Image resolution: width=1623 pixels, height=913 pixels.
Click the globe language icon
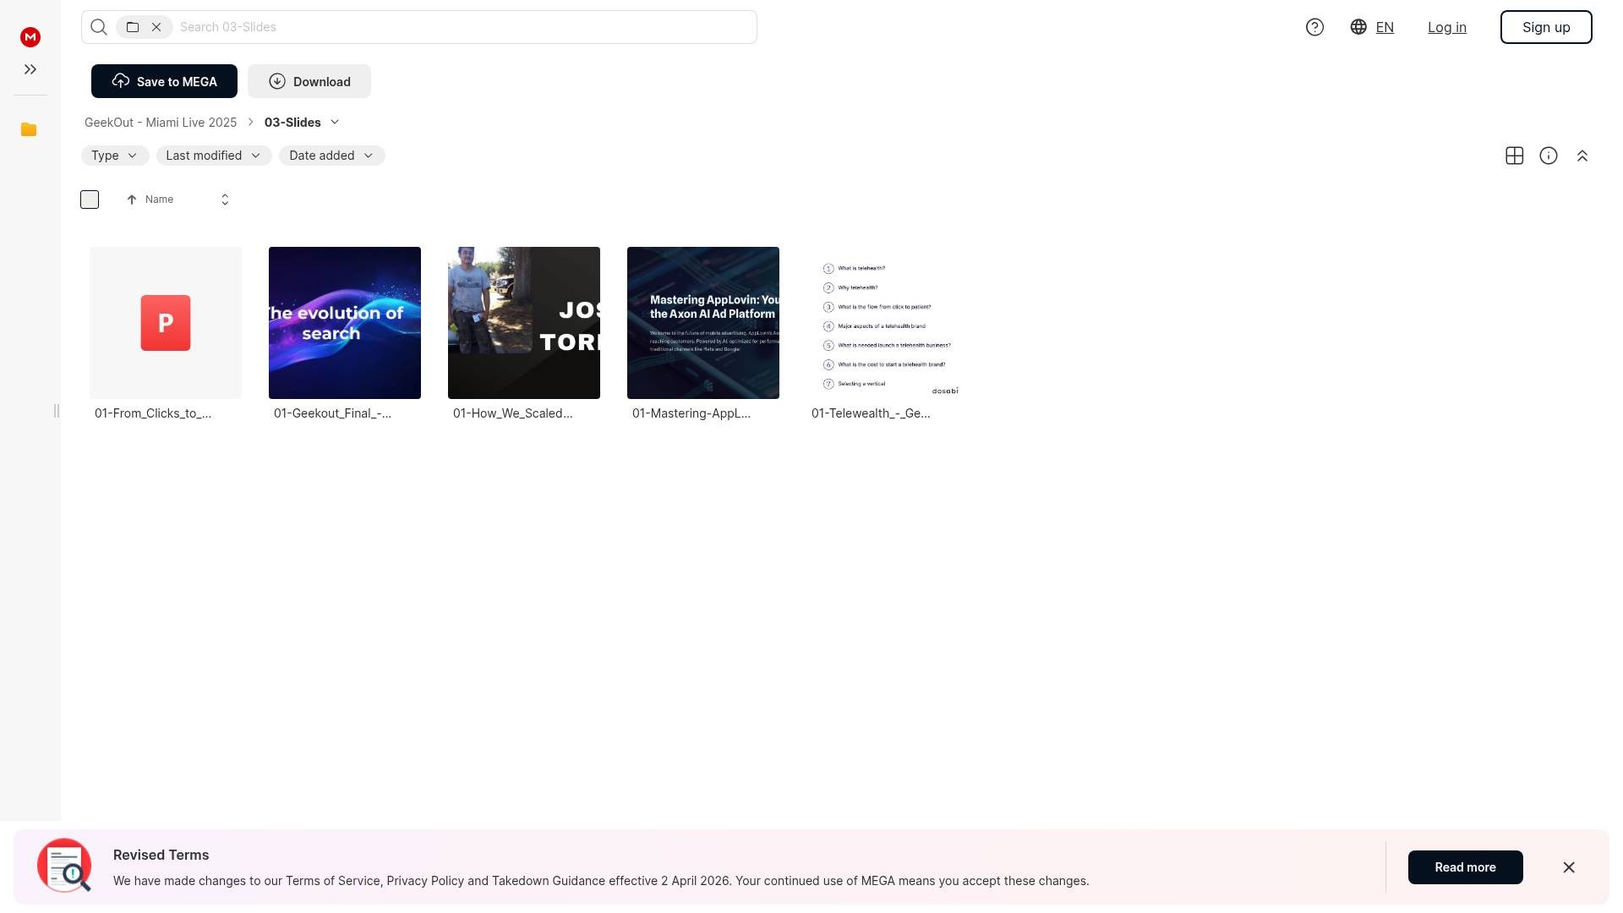1358,27
